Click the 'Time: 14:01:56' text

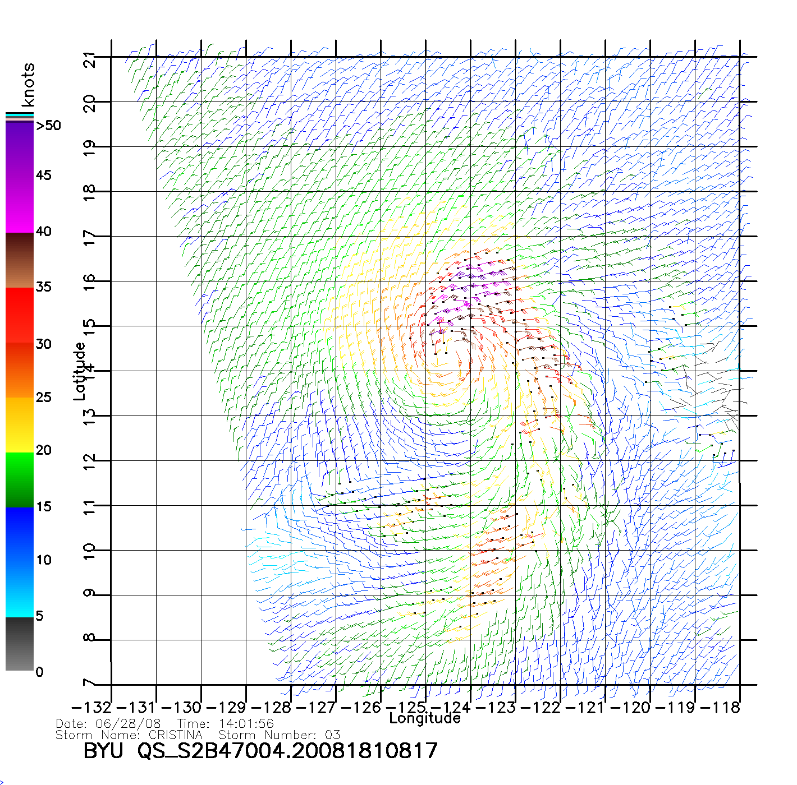click(x=226, y=724)
